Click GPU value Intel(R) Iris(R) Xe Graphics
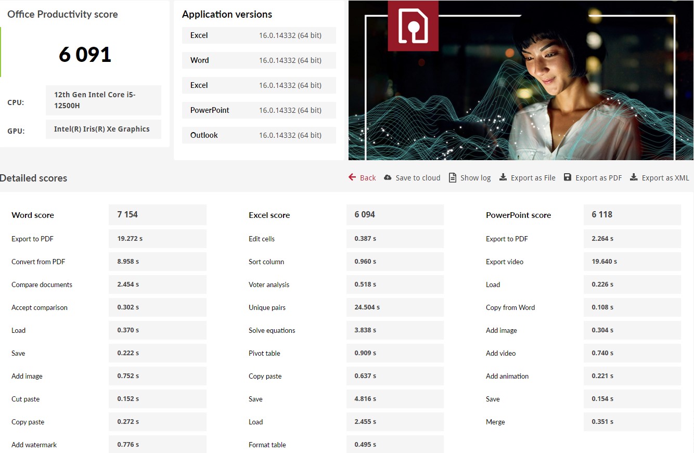The image size is (694, 453). click(x=104, y=130)
